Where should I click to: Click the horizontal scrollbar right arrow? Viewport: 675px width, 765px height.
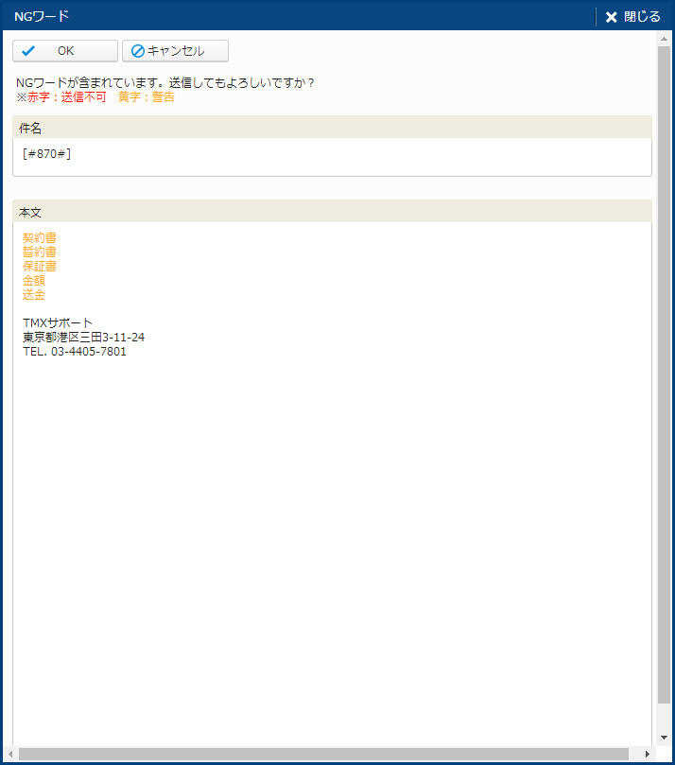[x=647, y=754]
